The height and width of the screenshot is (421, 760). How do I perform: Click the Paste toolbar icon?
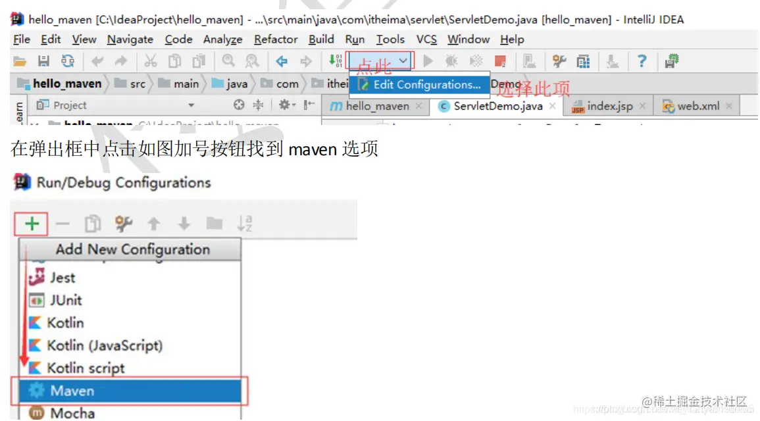[x=199, y=61]
